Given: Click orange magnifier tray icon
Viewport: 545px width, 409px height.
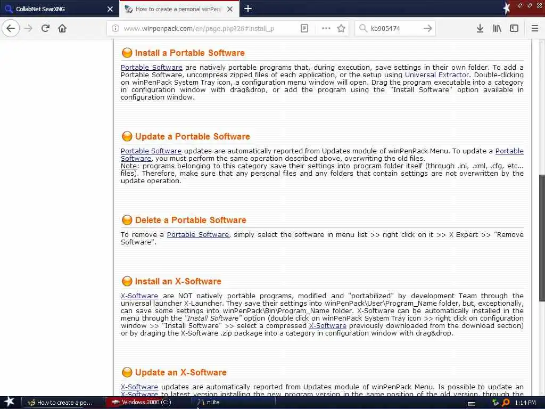Looking at the screenshot, I should click(506, 403).
